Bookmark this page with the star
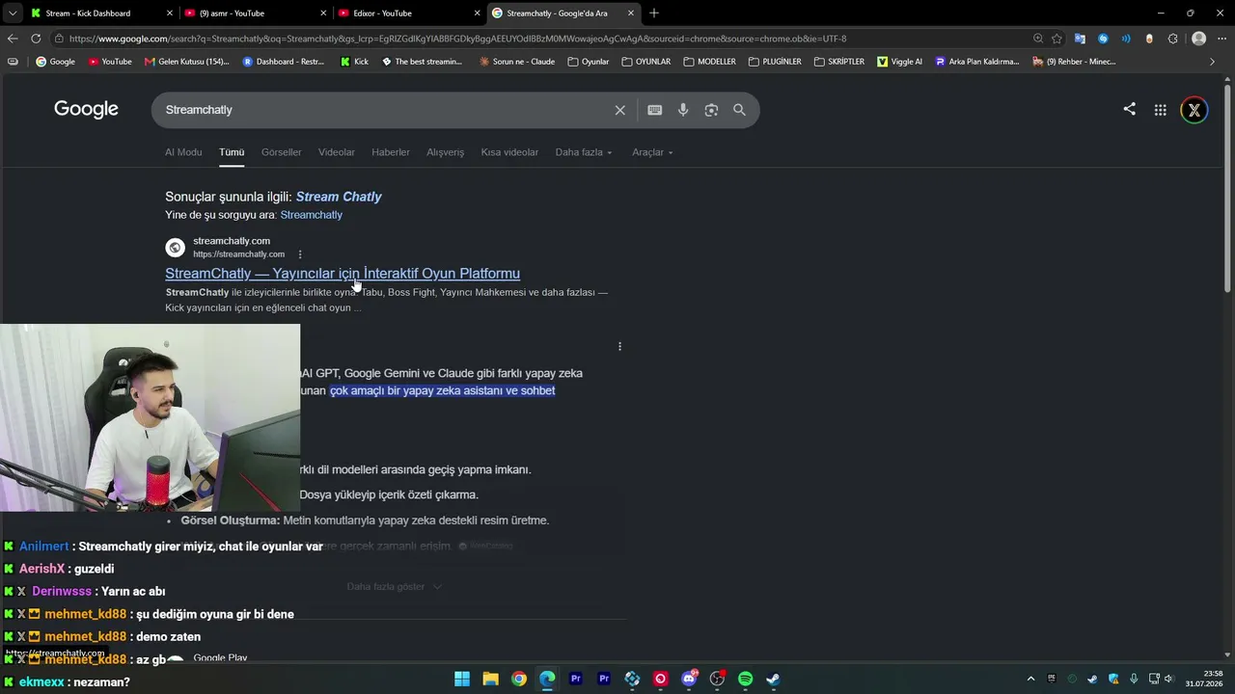Viewport: 1235px width, 694px height. (1057, 39)
